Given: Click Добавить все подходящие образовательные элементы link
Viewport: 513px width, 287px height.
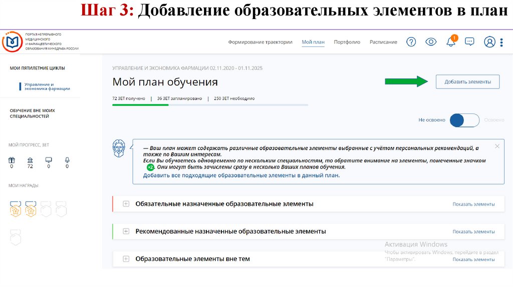Looking at the screenshot, I should coord(241,175).
